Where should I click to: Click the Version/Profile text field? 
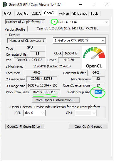[68, 29]
